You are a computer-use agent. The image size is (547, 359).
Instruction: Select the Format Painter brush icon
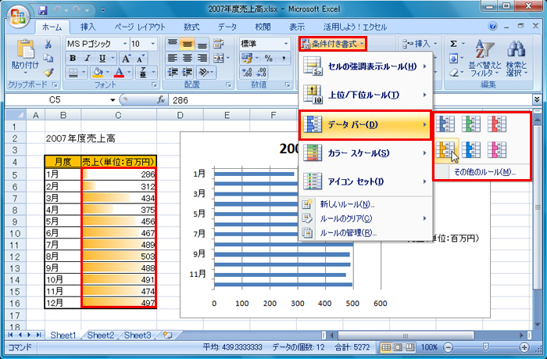click(x=48, y=72)
